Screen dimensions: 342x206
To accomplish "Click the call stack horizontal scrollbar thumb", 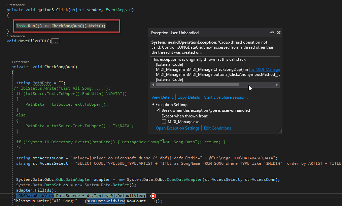I will coord(197,85).
